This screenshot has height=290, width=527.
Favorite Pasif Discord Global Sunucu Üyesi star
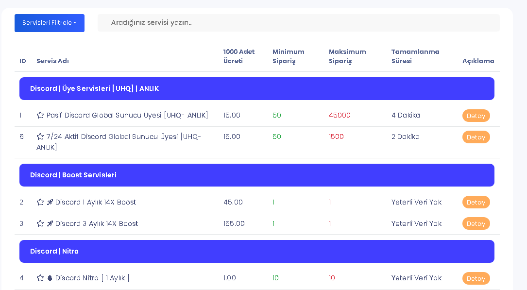click(40, 115)
